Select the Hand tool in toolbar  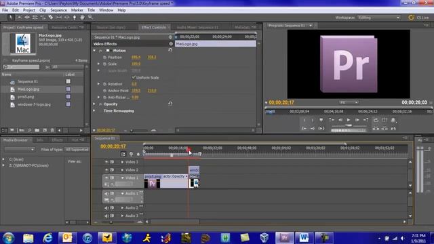(x=83, y=18)
